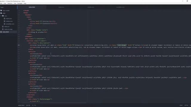Click the UTF-8 encoding selector
The height and width of the screenshot is (107, 191).
click(x=186, y=105)
